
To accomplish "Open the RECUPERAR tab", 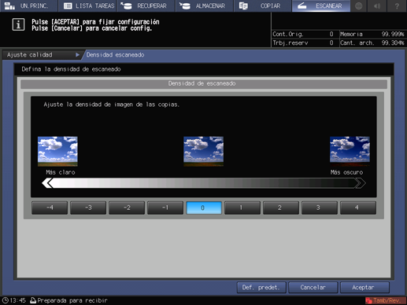I will point(146,6).
